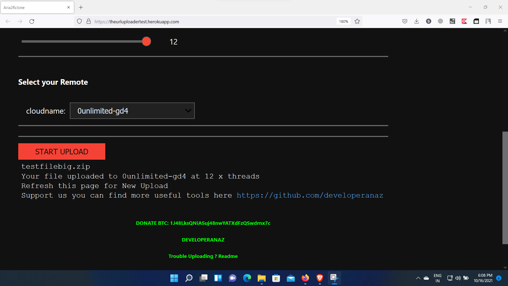Reload the current page
The image size is (508, 286).
(32, 21)
